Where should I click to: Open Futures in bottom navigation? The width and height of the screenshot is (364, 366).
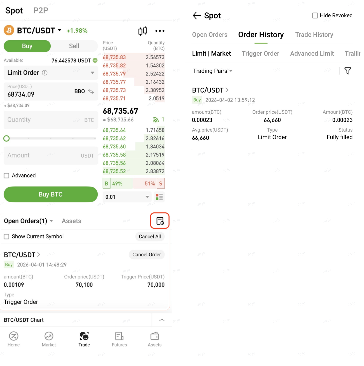tap(119, 339)
